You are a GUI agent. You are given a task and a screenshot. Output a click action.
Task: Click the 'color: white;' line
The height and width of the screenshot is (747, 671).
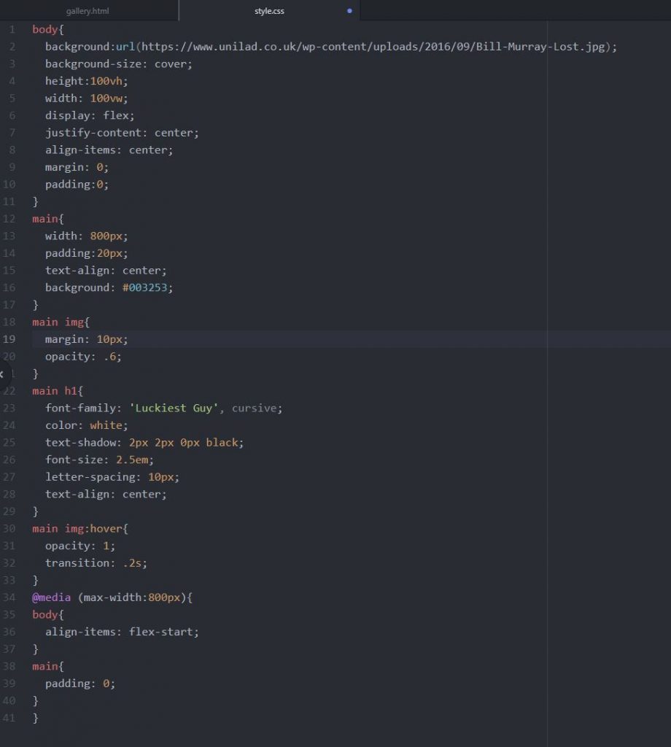pos(87,425)
